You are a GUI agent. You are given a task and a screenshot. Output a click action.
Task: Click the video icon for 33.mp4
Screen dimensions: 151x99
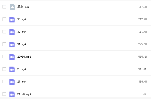click(x=12, y=19)
